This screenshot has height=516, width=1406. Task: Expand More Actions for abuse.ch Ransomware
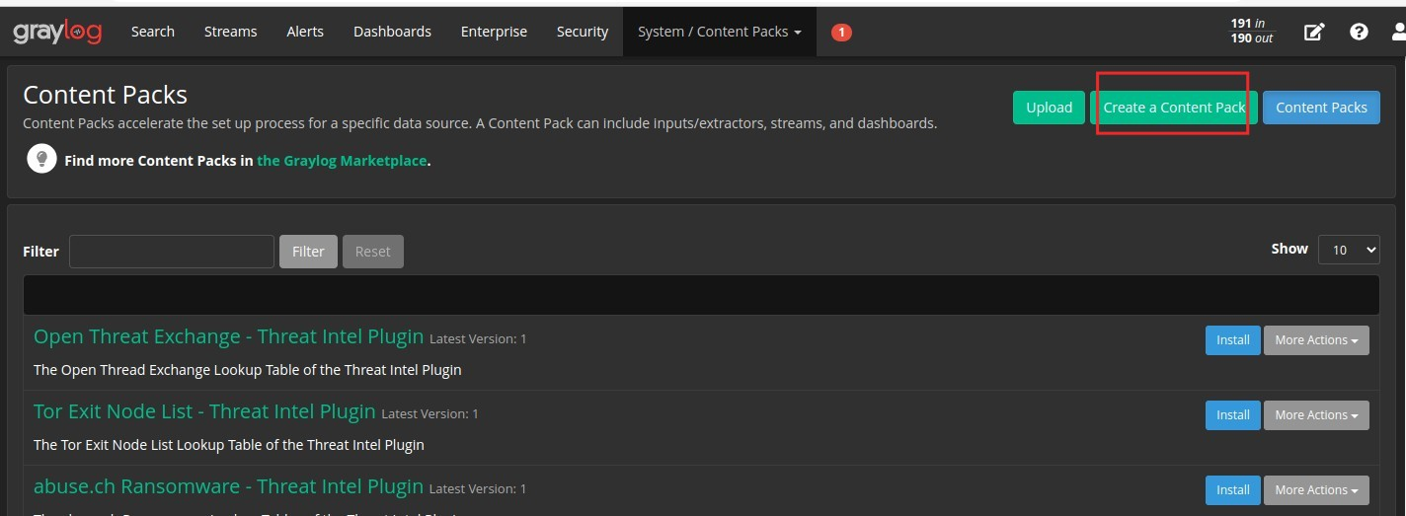1316,489
